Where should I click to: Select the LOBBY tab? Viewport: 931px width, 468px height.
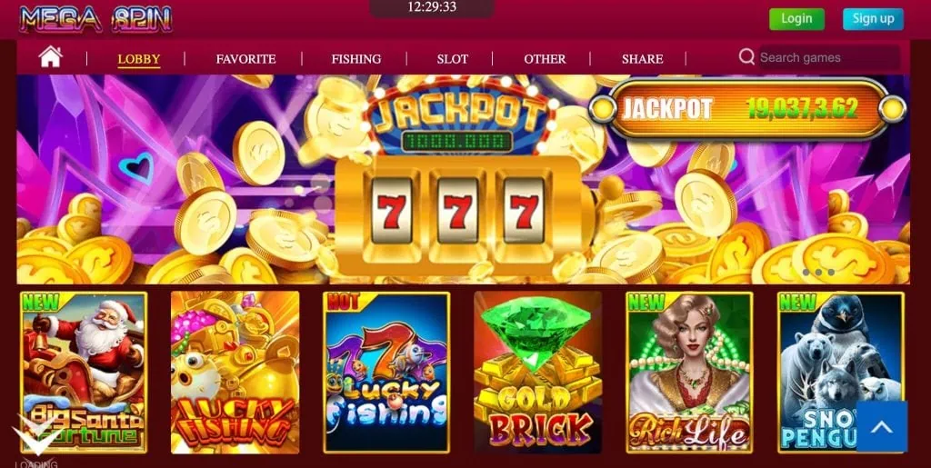point(139,59)
